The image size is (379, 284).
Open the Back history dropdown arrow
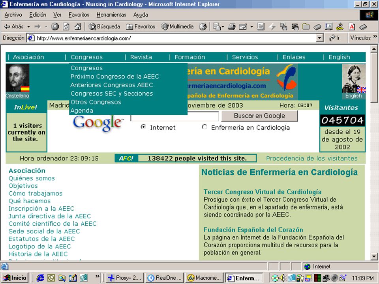(28, 26)
